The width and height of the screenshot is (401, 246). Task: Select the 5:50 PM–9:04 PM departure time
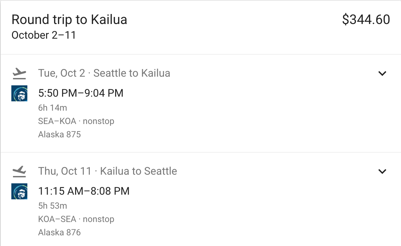pyautogui.click(x=81, y=93)
